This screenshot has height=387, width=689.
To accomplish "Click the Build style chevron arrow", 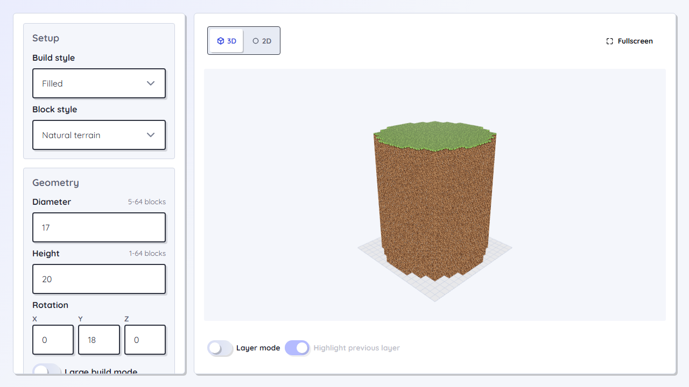I will [151, 83].
